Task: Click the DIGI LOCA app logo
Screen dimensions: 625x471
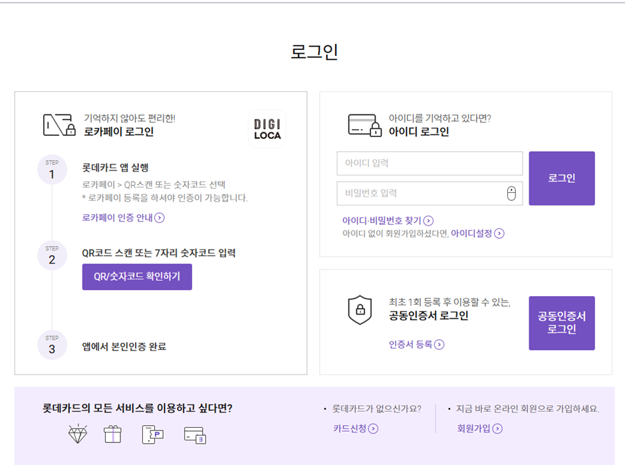Action: click(267, 129)
